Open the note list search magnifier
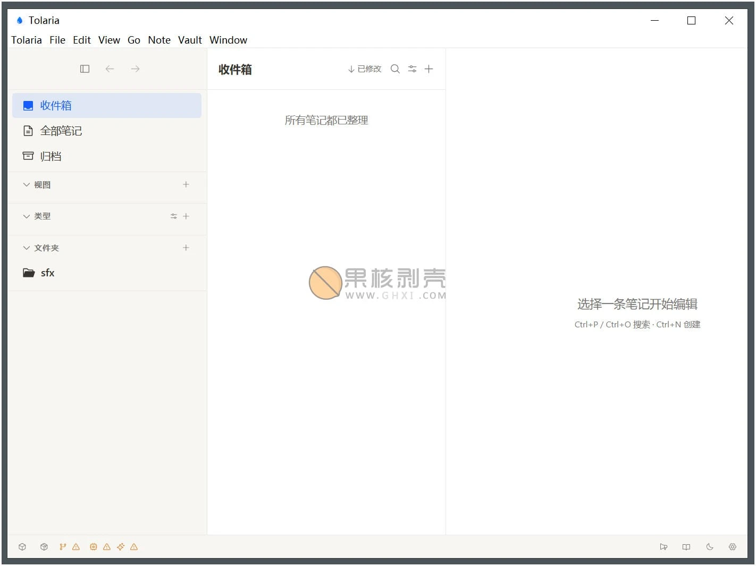 pyautogui.click(x=395, y=69)
